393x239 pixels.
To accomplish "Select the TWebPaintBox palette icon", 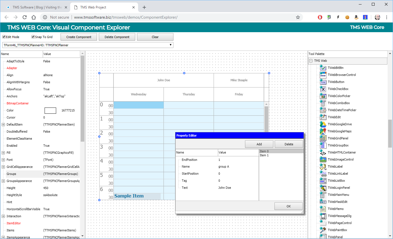I will coord(323,230).
